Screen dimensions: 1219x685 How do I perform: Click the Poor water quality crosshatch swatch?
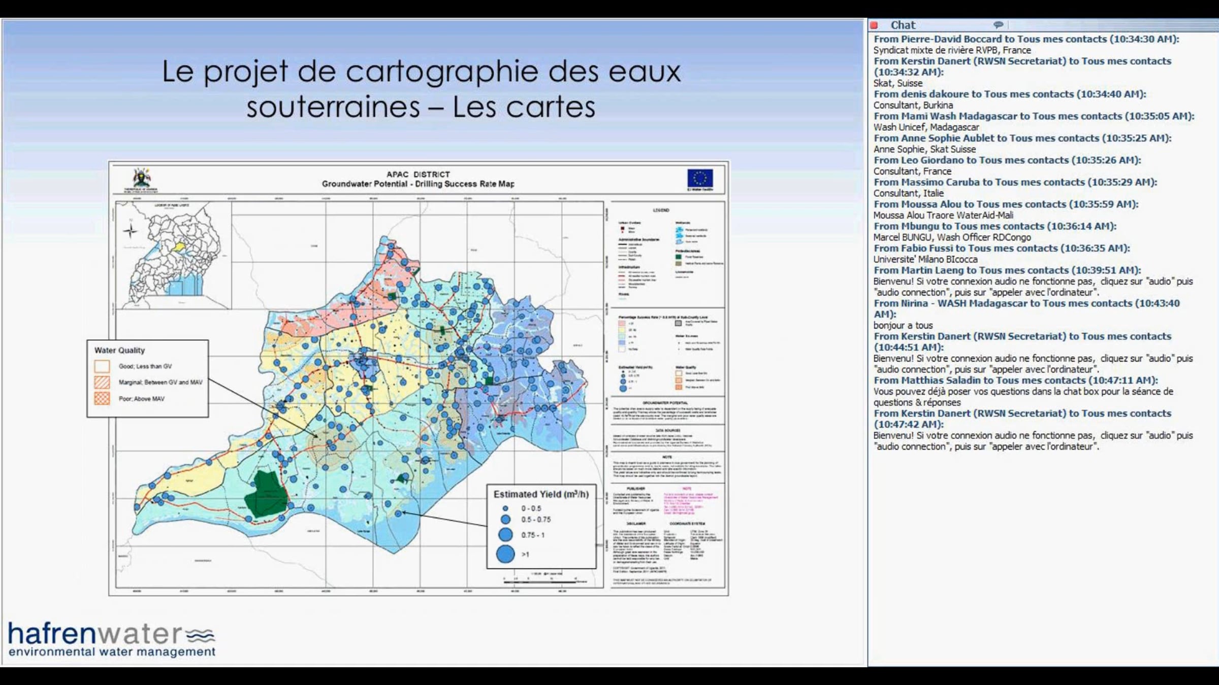tap(102, 398)
